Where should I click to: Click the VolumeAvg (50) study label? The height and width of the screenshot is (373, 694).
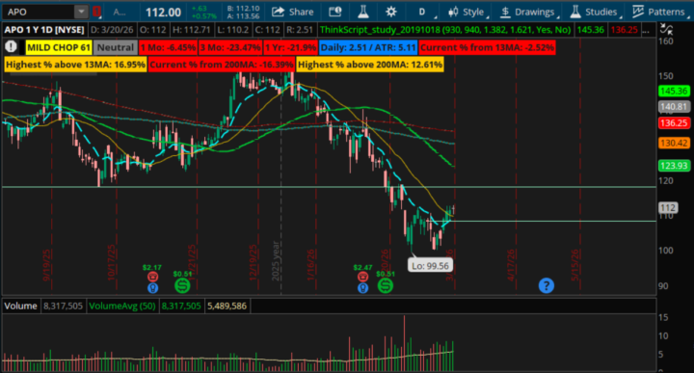coord(122,306)
